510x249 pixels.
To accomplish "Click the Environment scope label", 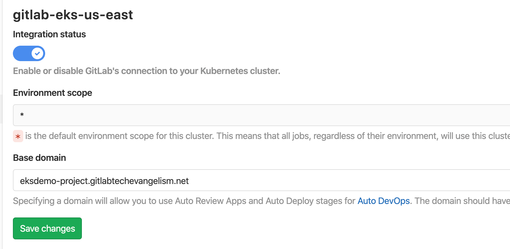I will (x=53, y=93).
